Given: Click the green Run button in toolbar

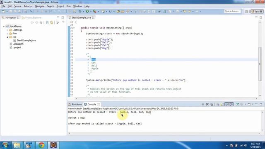Looking at the screenshot, I should [87, 11].
